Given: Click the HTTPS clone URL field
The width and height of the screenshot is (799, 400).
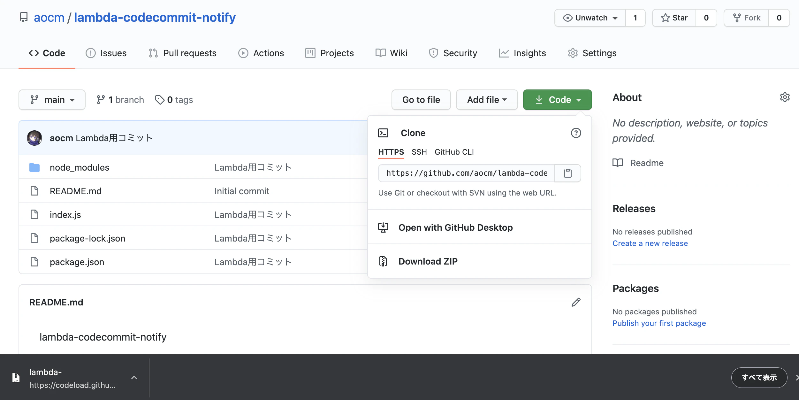Looking at the screenshot, I should click(x=467, y=173).
